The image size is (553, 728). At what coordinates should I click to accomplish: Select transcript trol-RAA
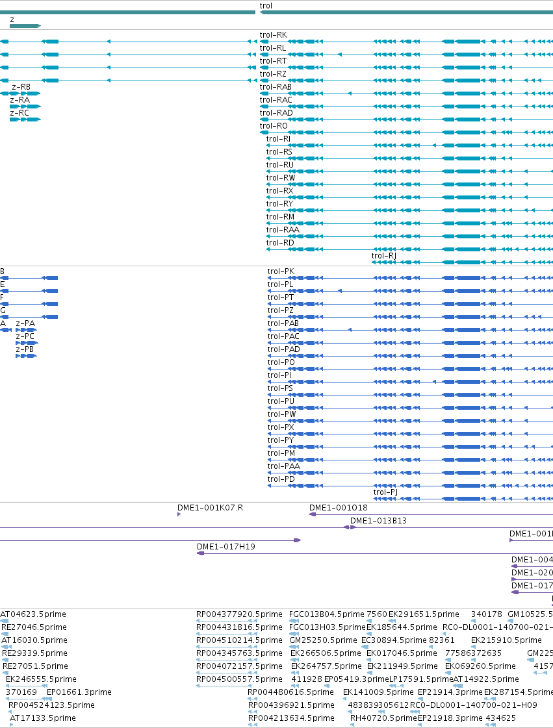click(283, 230)
